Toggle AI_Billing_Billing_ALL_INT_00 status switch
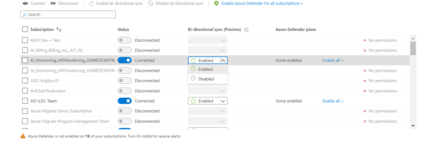Screen dimensions: 423x143 tap(125, 50)
